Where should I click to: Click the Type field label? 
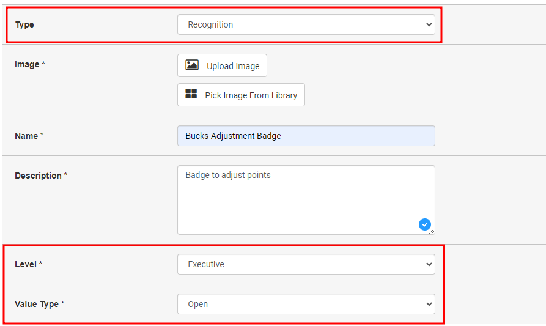(24, 24)
